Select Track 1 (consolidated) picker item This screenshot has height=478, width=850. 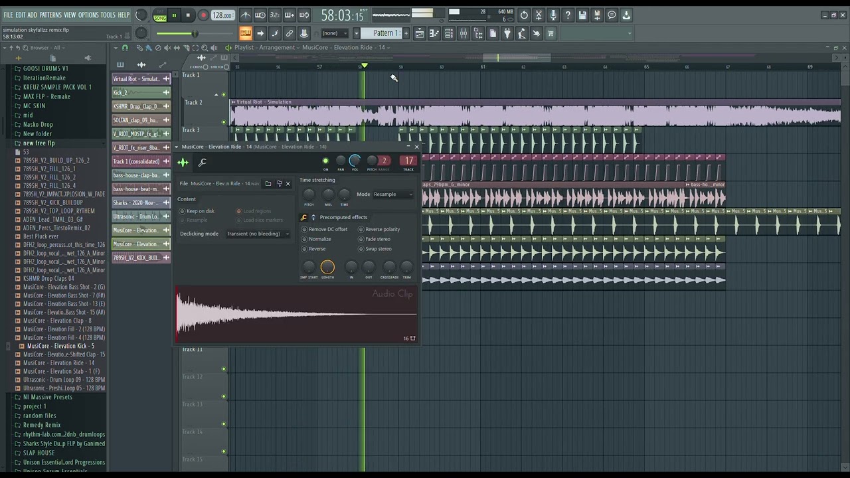click(x=141, y=161)
